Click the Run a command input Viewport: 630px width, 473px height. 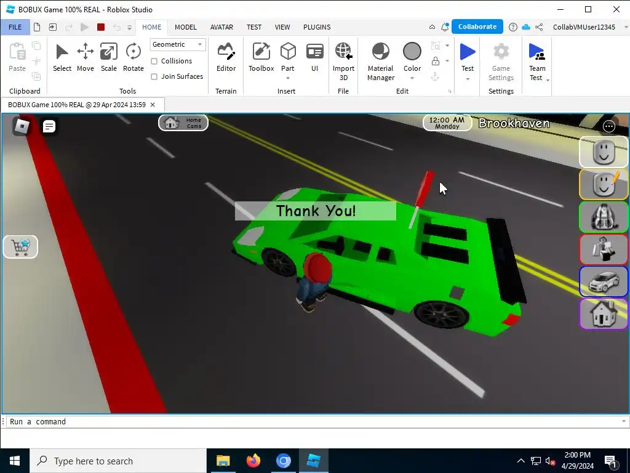coord(313,421)
